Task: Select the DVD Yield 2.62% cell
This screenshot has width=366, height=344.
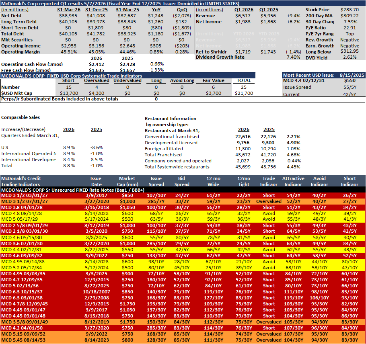Action: 350,57
